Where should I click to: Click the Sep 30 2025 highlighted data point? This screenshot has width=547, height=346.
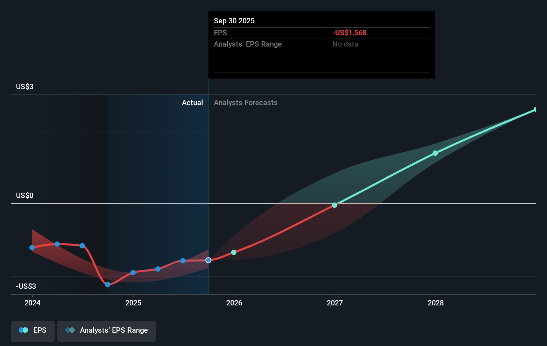pyautogui.click(x=209, y=260)
